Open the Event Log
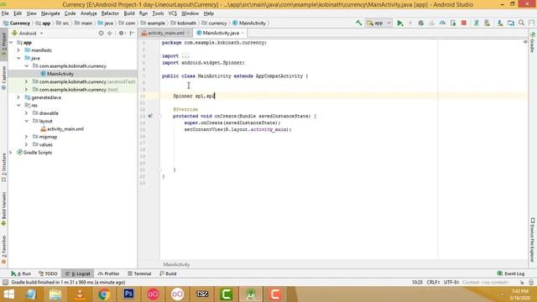537x302 pixels. [511, 273]
